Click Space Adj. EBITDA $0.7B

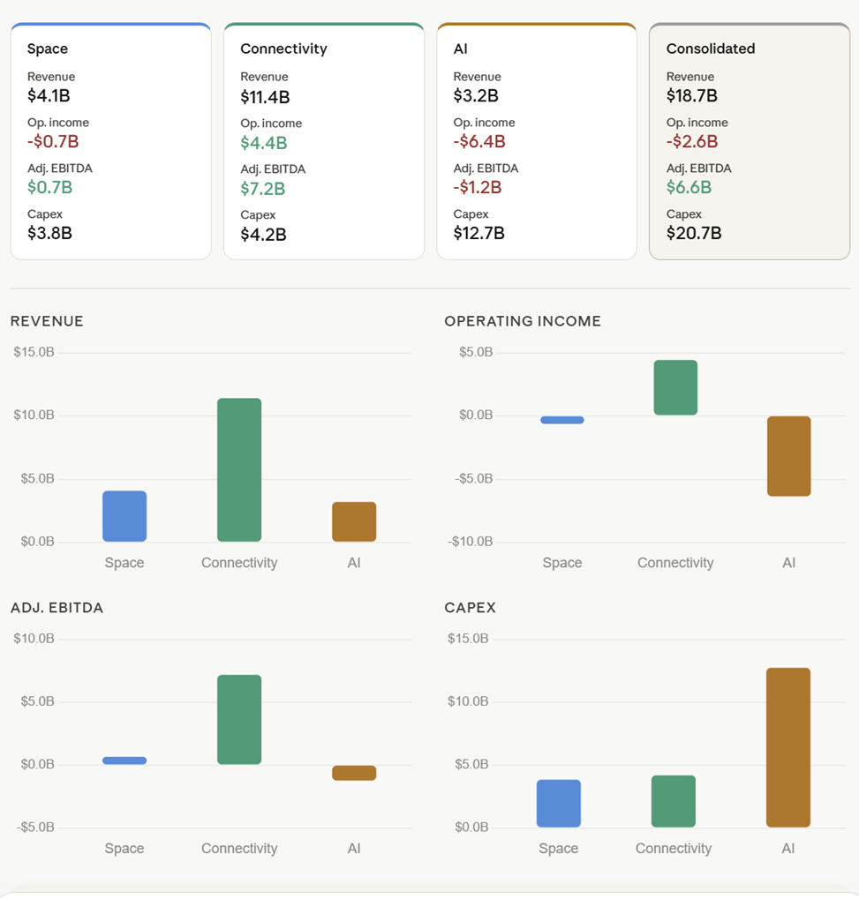click(x=50, y=188)
